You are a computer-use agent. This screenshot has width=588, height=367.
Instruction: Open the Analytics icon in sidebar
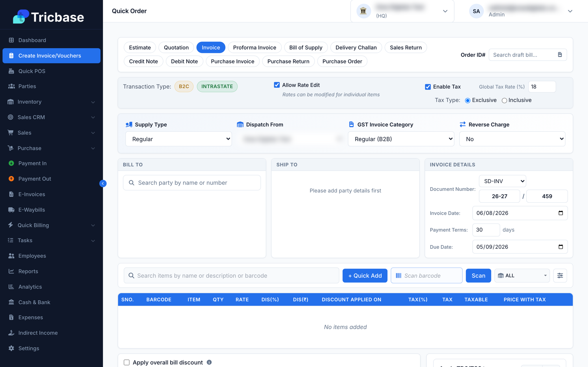pos(11,287)
